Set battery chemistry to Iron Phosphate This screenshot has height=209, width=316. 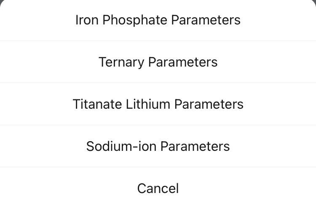click(x=158, y=20)
